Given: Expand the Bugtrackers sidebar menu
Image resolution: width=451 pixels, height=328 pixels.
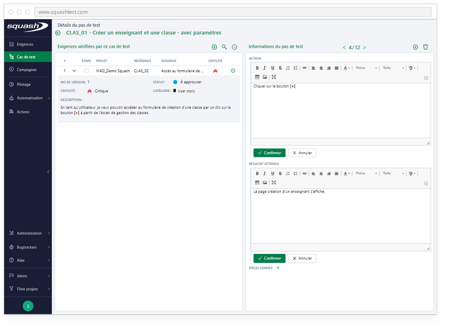Looking at the screenshot, I should (x=28, y=248).
